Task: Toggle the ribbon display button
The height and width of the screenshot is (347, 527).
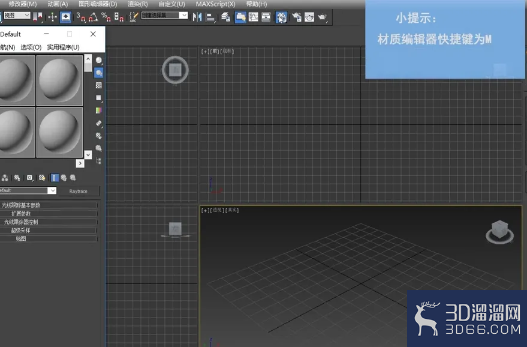Action: 240,17
